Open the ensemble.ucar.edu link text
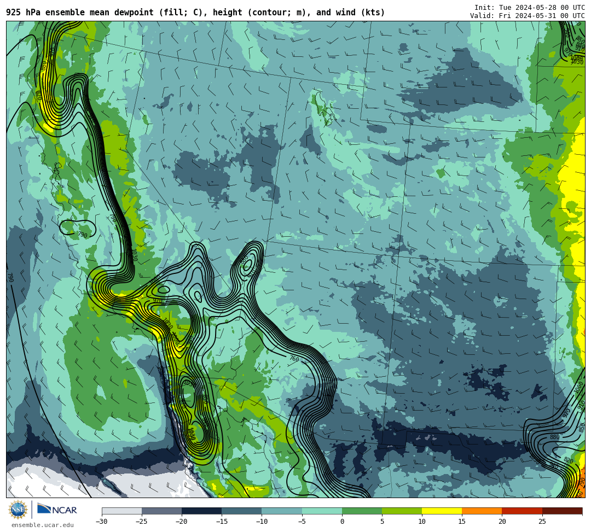 [x=43, y=525]
